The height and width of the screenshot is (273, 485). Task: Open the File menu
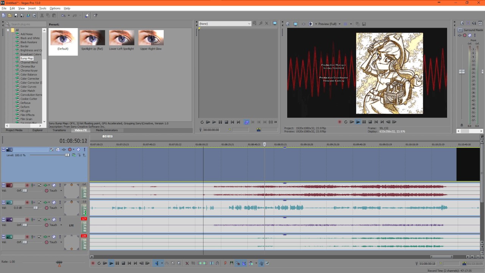[4, 8]
